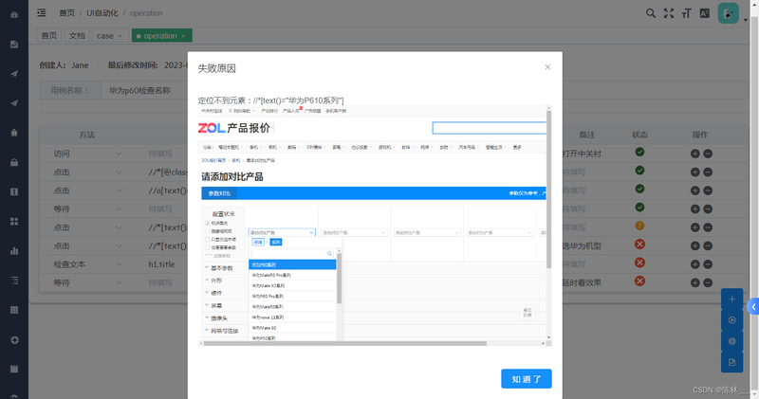Toggle the 仅看重要参数 checkbox in the snapshot
This screenshot has height=399, width=759.
click(208, 247)
